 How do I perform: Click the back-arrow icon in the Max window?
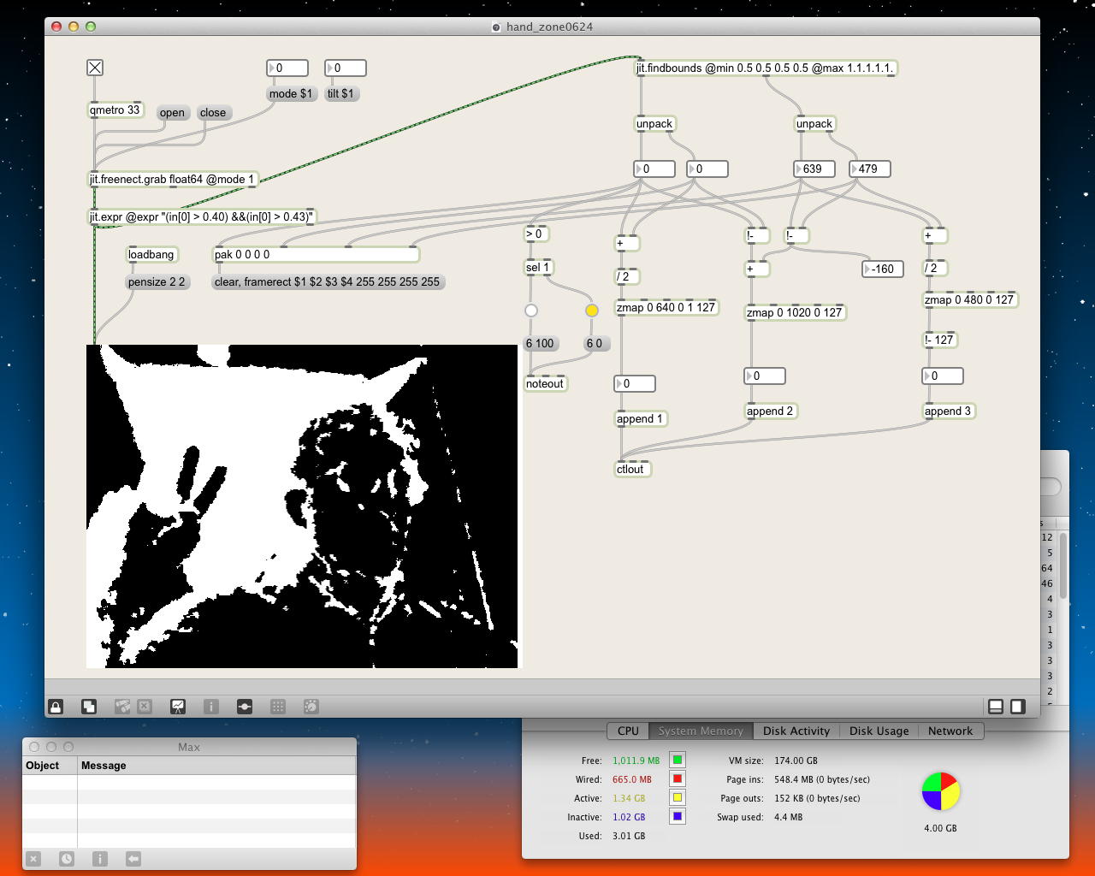click(133, 859)
